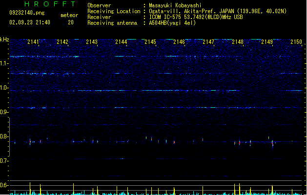Screen dimensions: 307x195
Task: Click the Receiving antenna label
Action: (112, 23)
